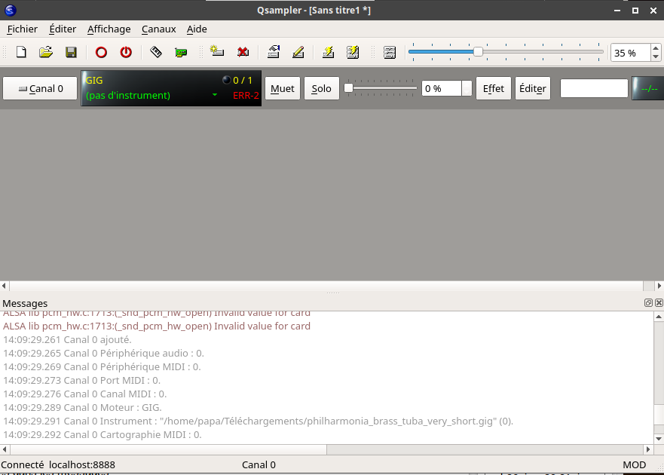Click the Qsampler application icon in title bar

pos(10,10)
